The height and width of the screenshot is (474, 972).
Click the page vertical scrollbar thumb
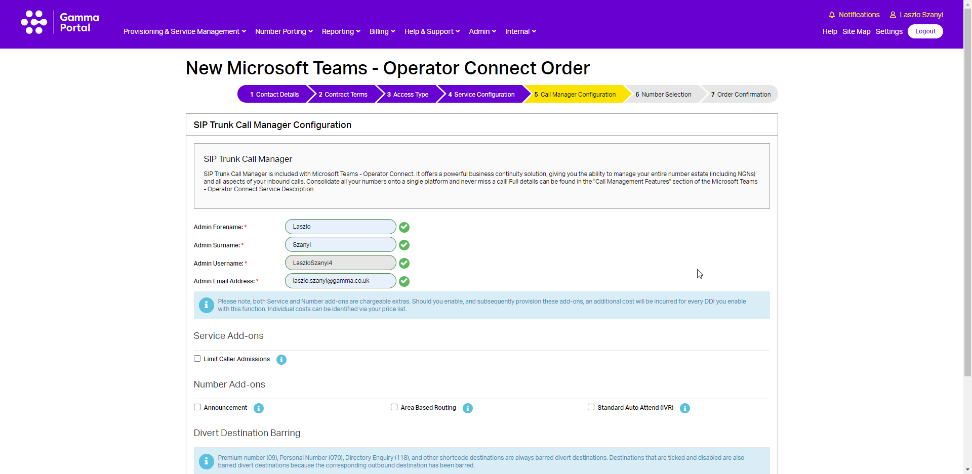pos(967,192)
